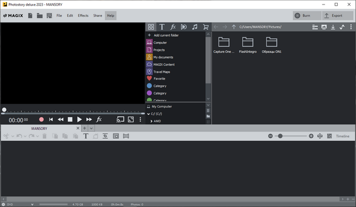Open the store shopping cart tab
This screenshot has width=356, height=207.
click(206, 27)
